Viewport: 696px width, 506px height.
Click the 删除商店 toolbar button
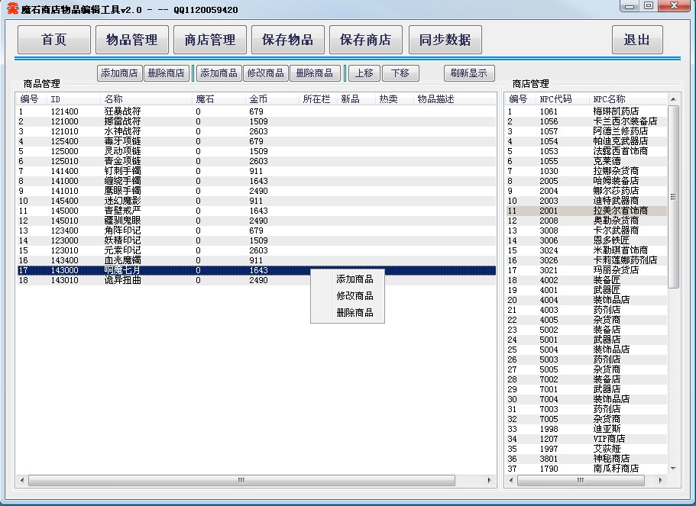coord(167,73)
